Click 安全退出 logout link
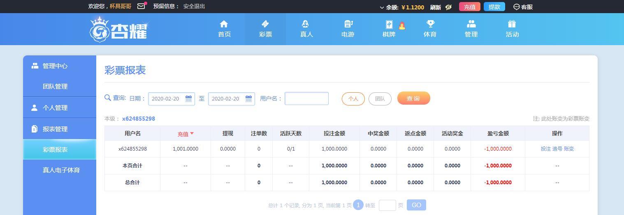The width and height of the screenshot is (624, 215). 194,6
